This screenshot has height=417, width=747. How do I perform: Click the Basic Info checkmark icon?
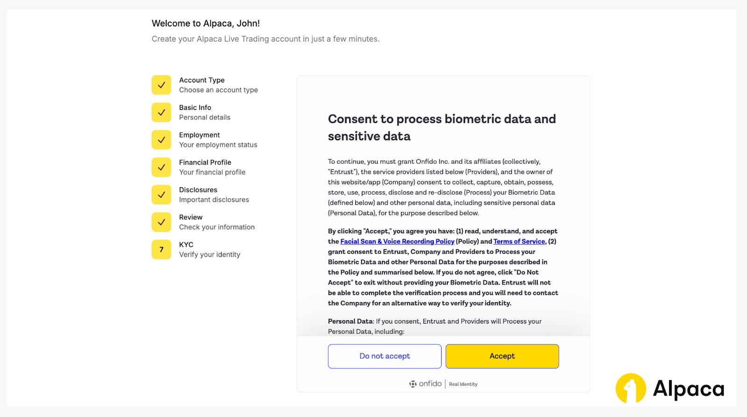pos(162,113)
